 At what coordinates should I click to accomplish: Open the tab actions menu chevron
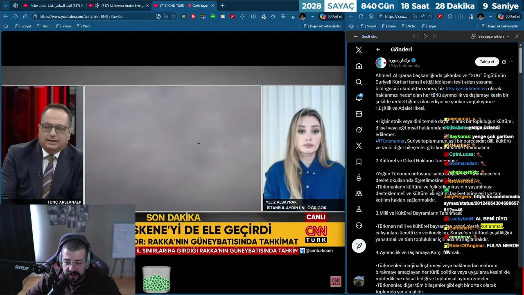pos(5,5)
